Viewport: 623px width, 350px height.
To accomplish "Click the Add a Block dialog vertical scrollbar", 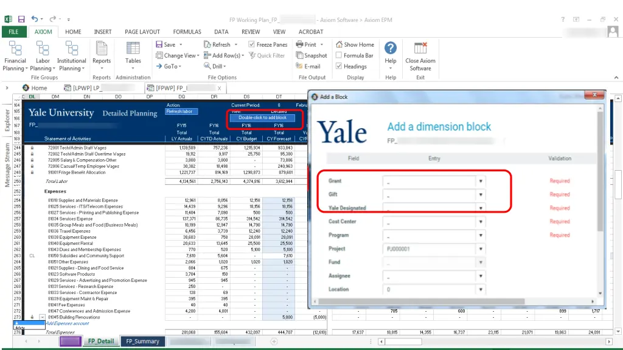I will [x=600, y=171].
